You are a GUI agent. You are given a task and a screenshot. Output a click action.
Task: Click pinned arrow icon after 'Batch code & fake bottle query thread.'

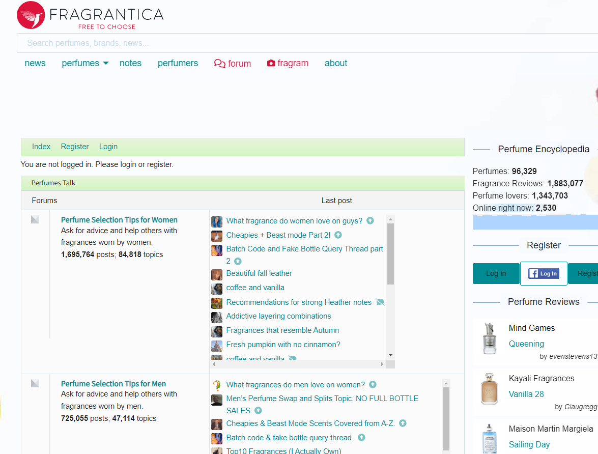(x=361, y=438)
